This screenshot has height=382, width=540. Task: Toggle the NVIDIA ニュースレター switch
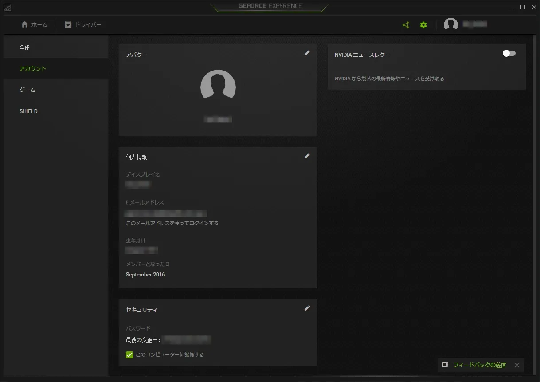point(509,53)
